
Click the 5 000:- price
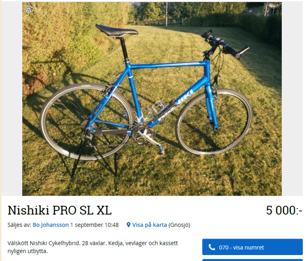pos(284,210)
